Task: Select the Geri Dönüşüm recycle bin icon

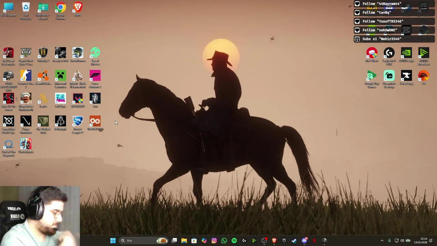Action: (26, 11)
